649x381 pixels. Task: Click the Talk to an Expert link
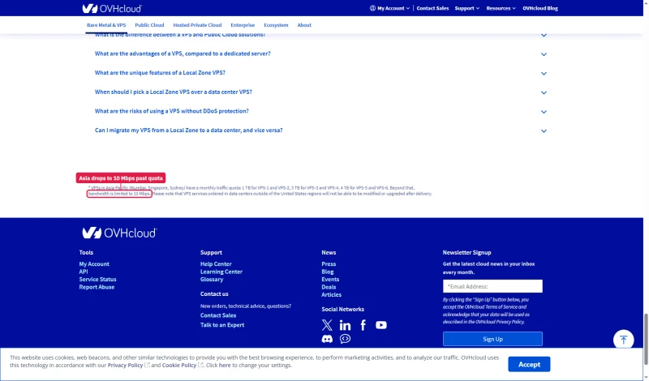pyautogui.click(x=222, y=325)
